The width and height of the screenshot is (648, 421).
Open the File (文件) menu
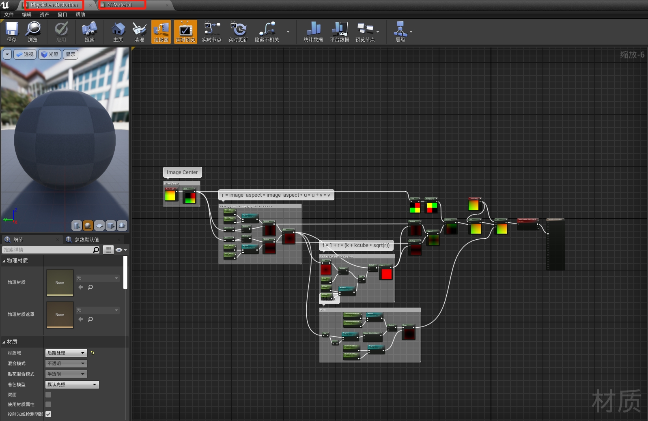pyautogui.click(x=9, y=15)
